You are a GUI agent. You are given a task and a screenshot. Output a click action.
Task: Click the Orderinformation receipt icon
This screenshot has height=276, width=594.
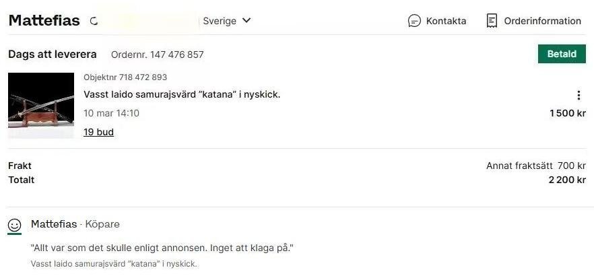pyautogui.click(x=492, y=21)
